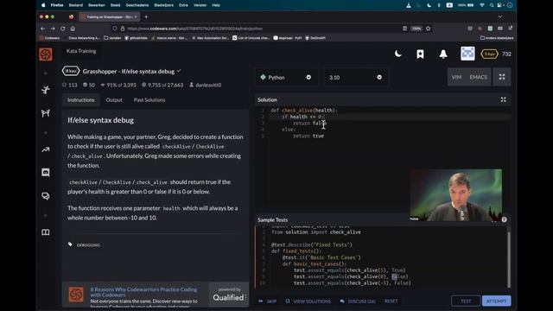Click the white kyu badge by the kata title
This screenshot has height=311, width=553.
(71, 71)
